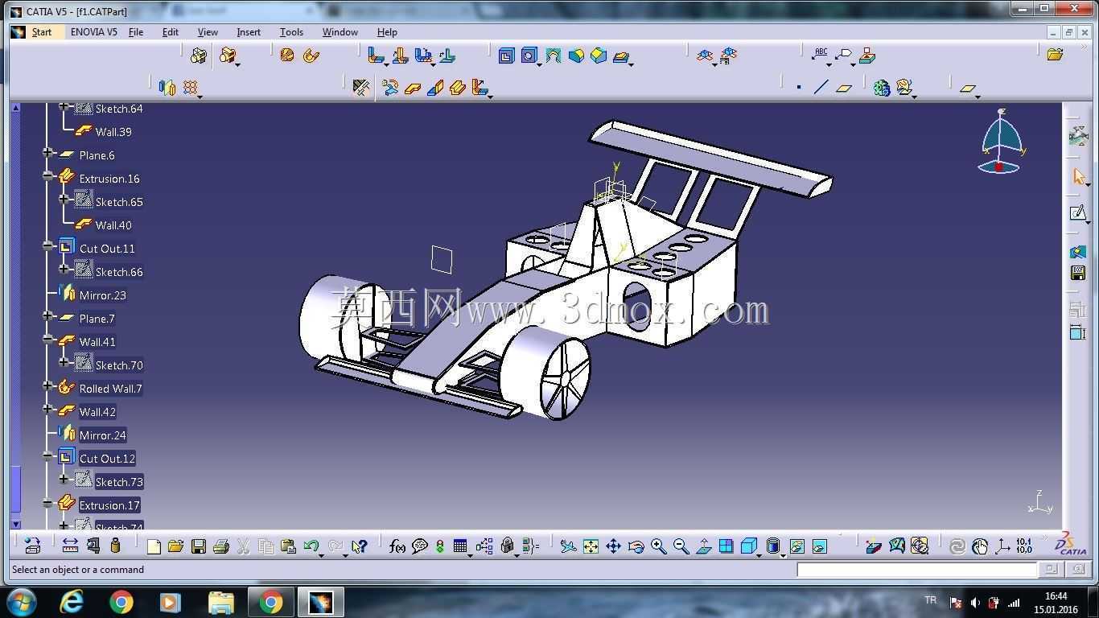1099x618 pixels.
Task: Expand the Rolled Wall.7 tree node
Action: click(48, 385)
